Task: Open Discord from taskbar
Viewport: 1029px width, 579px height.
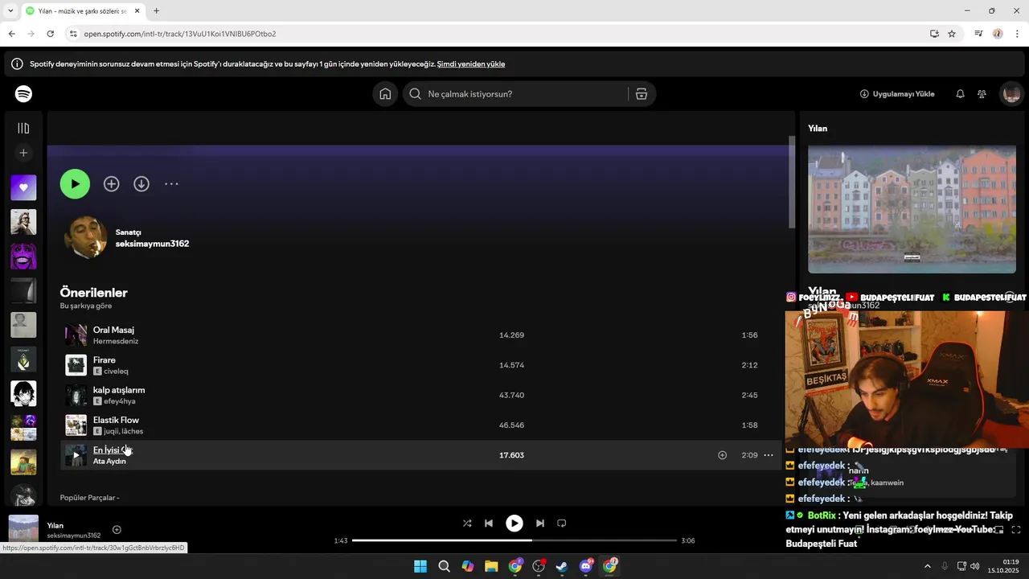Action: click(x=586, y=566)
